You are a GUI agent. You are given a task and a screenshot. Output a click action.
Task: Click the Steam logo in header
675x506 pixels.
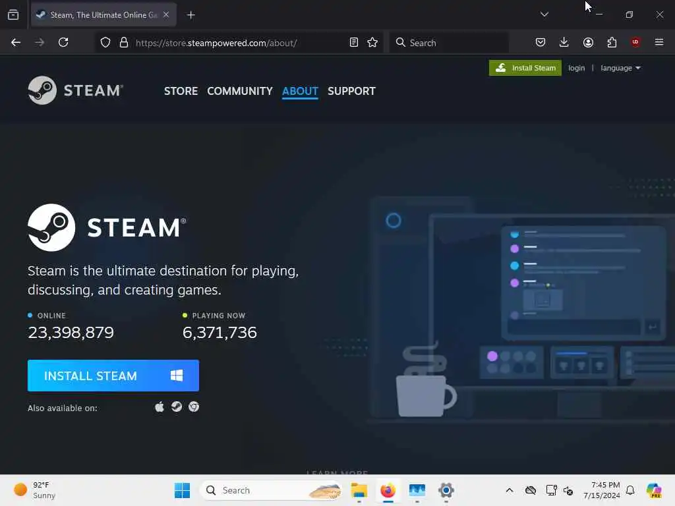click(x=76, y=90)
